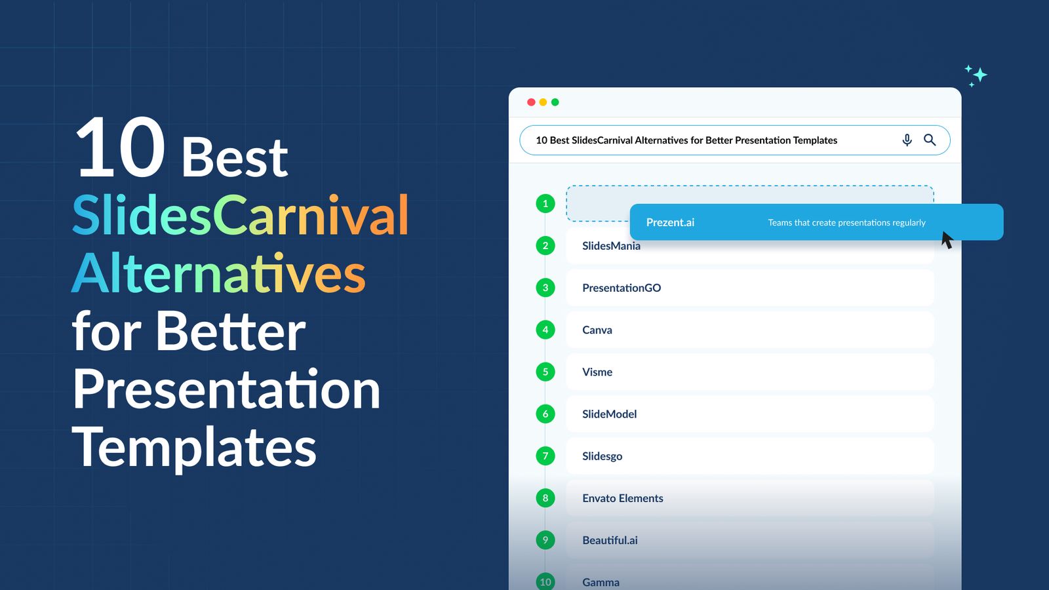Click the red close window dot
Screen dimensions: 1049x590
tap(531, 102)
